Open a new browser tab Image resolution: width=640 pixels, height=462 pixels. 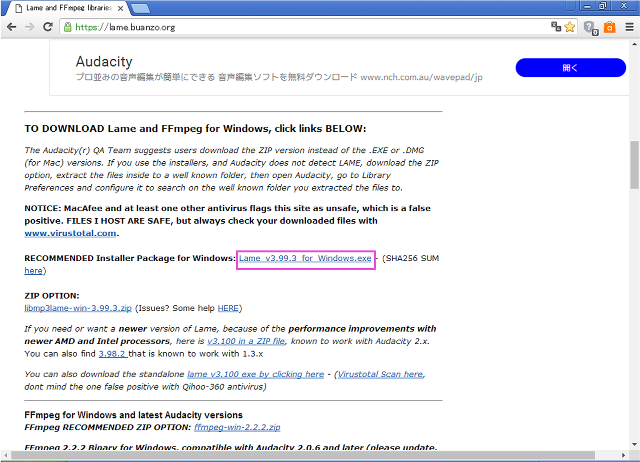point(141,8)
